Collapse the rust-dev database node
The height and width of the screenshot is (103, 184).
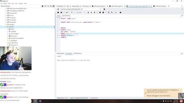point(6,27)
